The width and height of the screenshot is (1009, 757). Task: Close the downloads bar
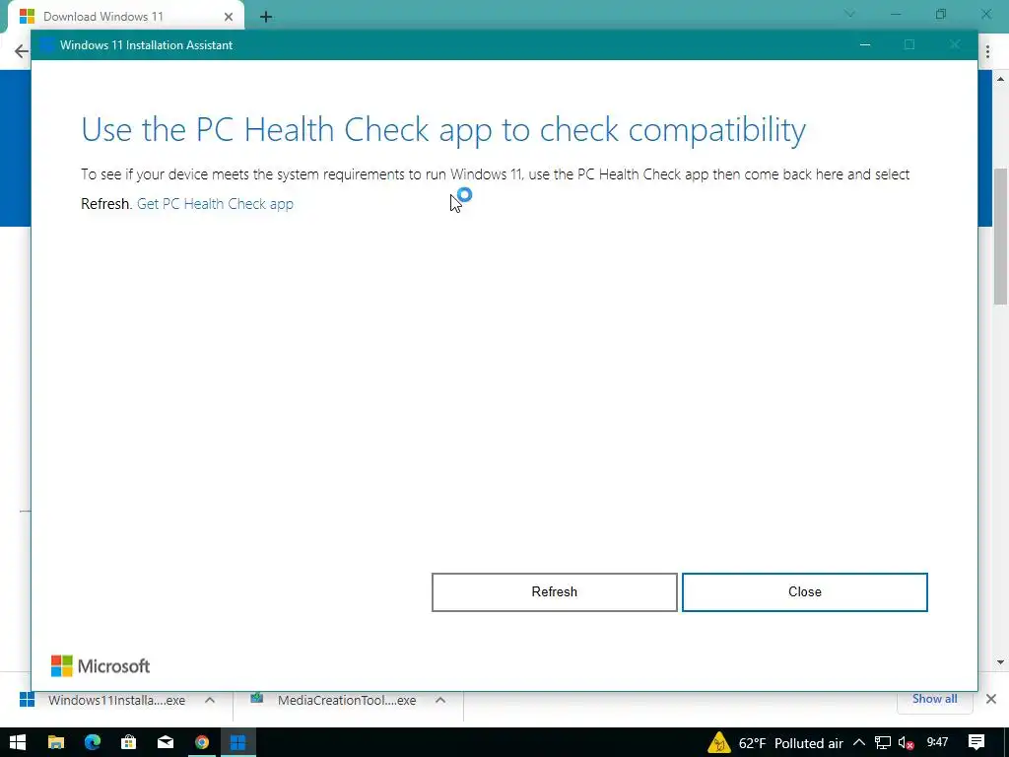991,699
